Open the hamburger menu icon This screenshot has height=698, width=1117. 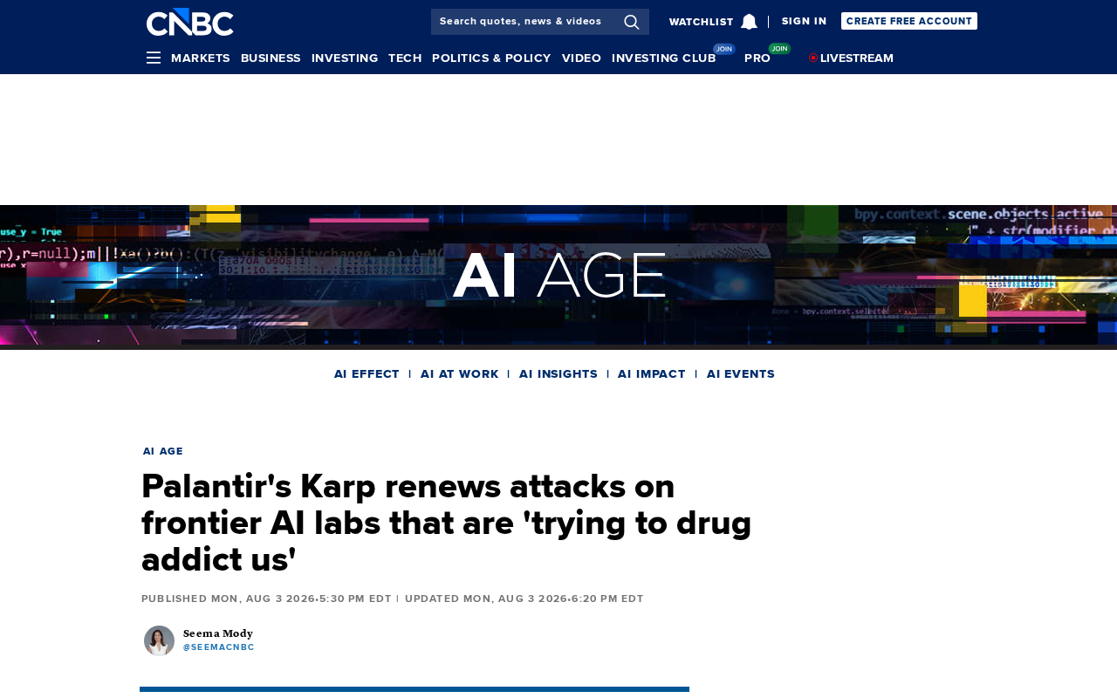tap(154, 58)
